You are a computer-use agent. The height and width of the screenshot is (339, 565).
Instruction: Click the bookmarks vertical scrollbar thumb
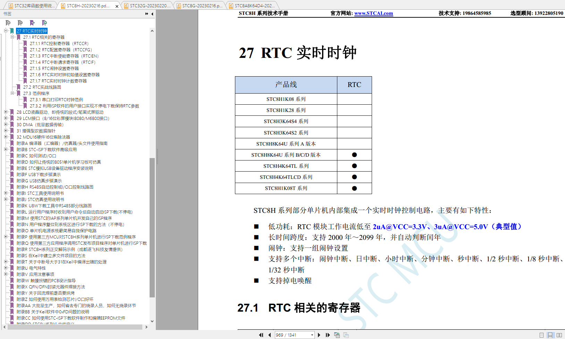pyautogui.click(x=152, y=228)
